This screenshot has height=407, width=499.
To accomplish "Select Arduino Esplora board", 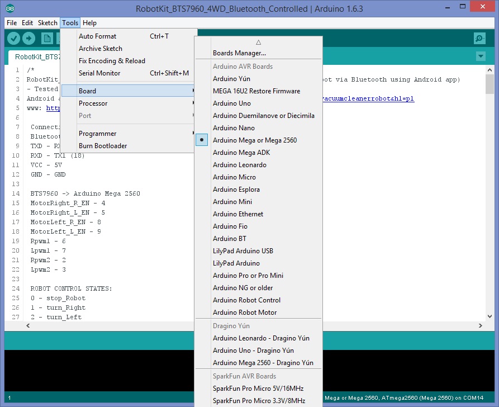I will point(258,190).
